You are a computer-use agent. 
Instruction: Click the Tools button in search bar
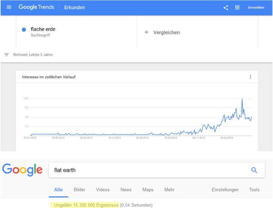(x=254, y=190)
